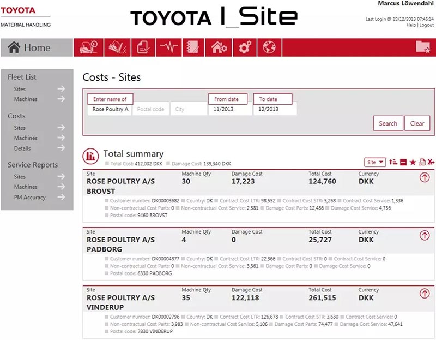The image size is (436, 340).
Task: Select site name ROSE POULTRY A/S BROVST
Action: [120, 186]
